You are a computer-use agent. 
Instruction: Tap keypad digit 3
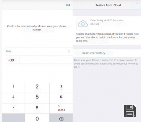[61, 88]
